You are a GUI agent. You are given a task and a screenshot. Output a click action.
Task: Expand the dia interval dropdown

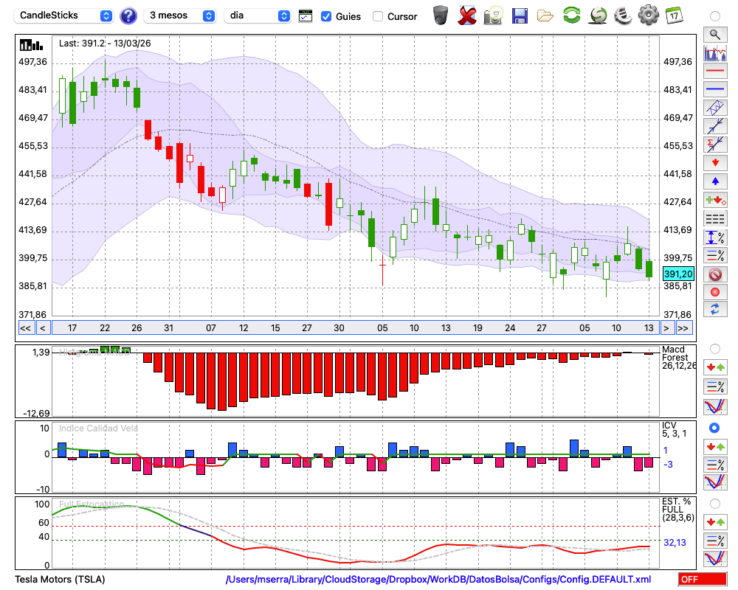258,15
